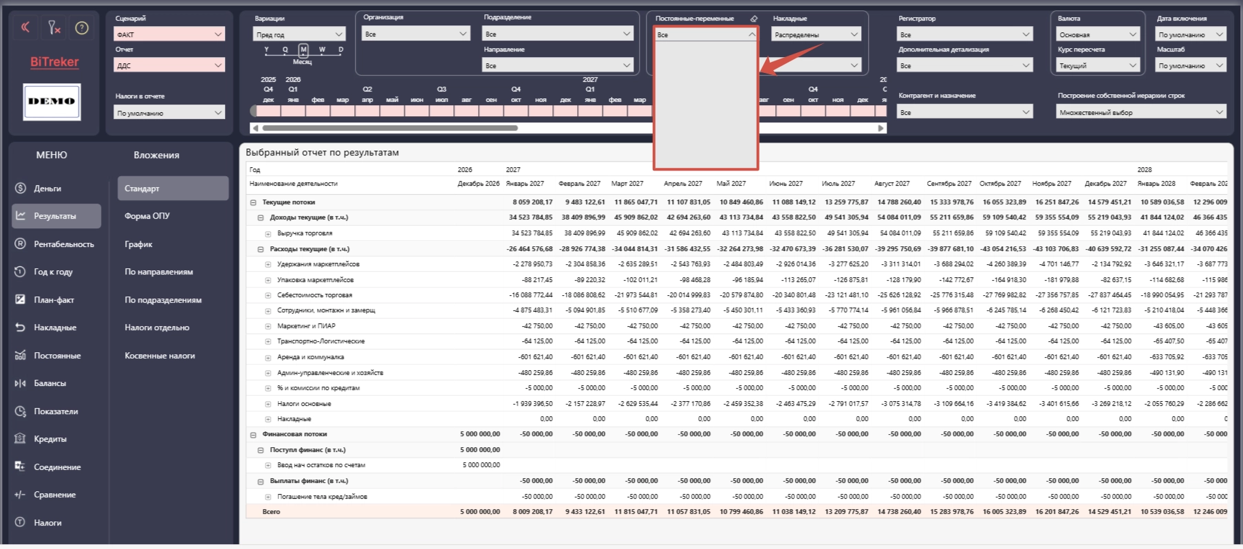
Task: Open the Деньги section icon
Action: click(x=20, y=188)
